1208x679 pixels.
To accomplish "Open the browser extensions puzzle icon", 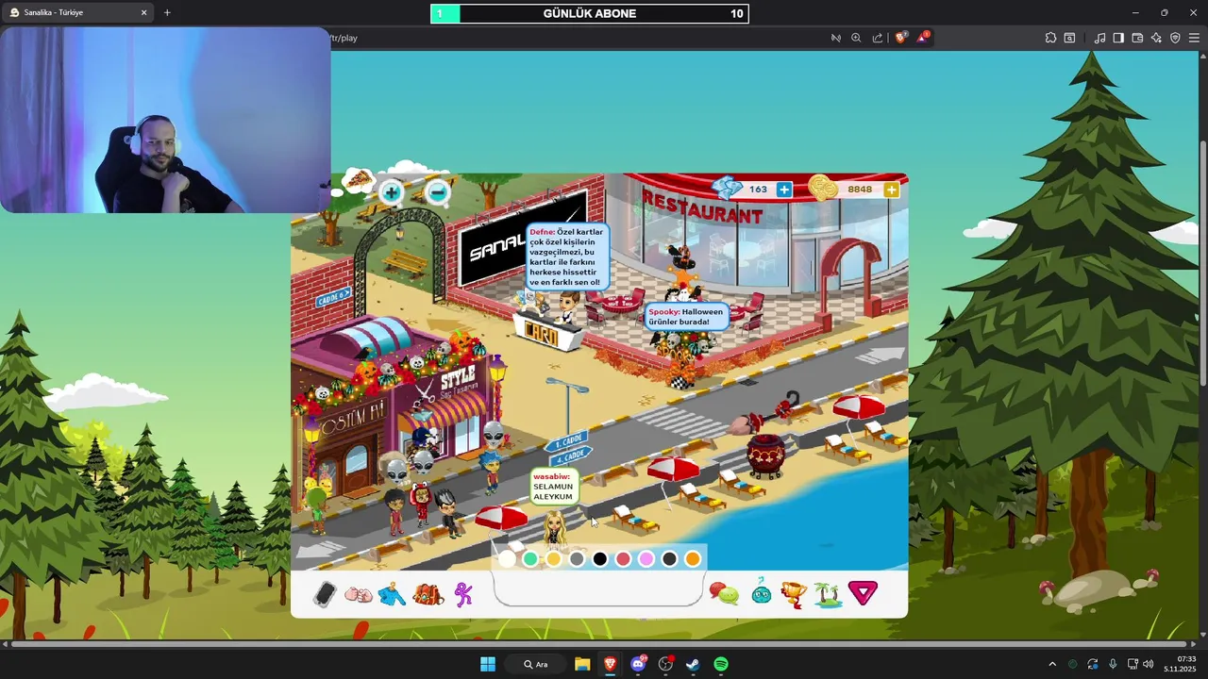I will point(1050,38).
